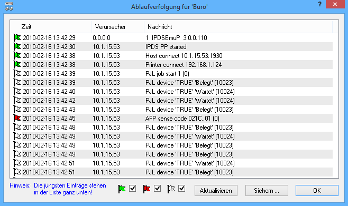Screen dimensions: 348x206
Task: Click application icon in title bar corner
Action: 9,6
